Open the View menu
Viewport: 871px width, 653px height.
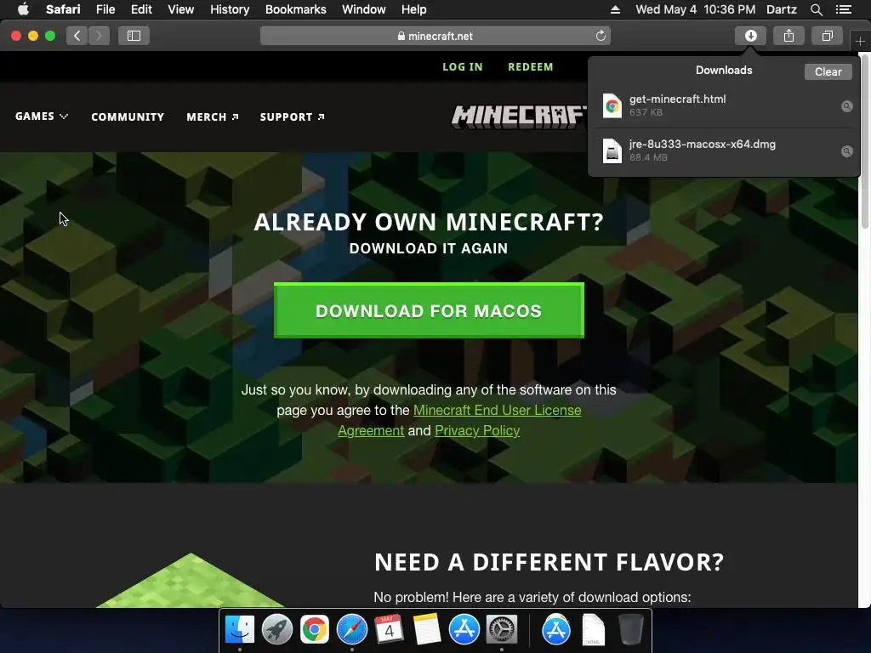[x=180, y=9]
